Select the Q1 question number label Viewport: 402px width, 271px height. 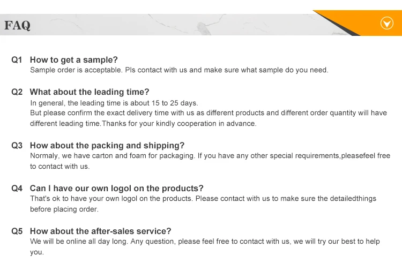(17, 60)
